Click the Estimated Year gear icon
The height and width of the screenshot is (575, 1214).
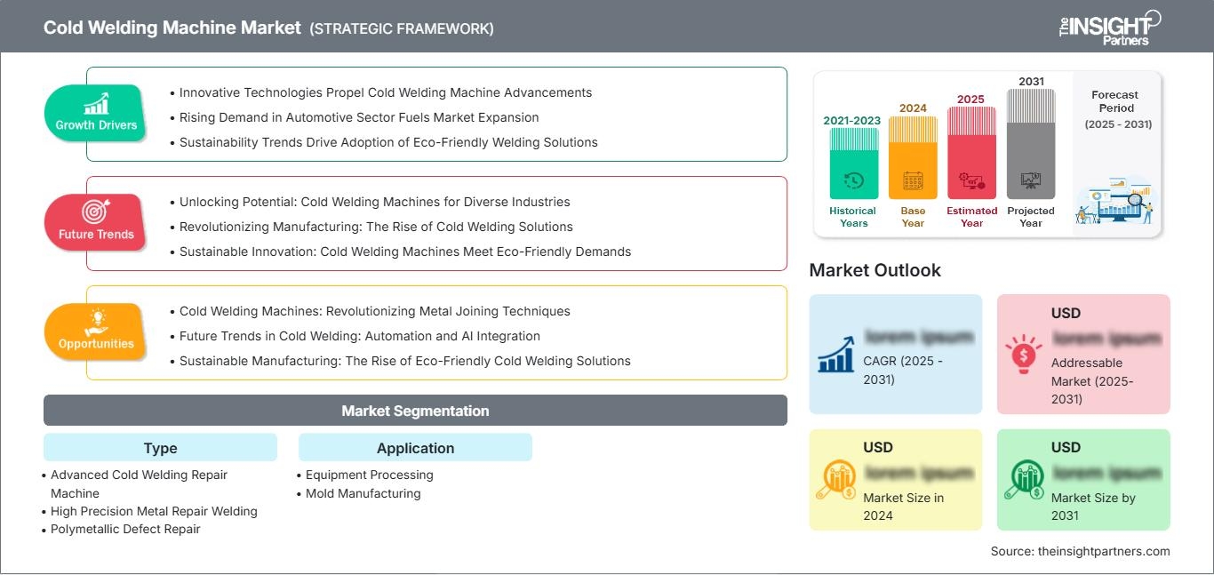click(971, 181)
